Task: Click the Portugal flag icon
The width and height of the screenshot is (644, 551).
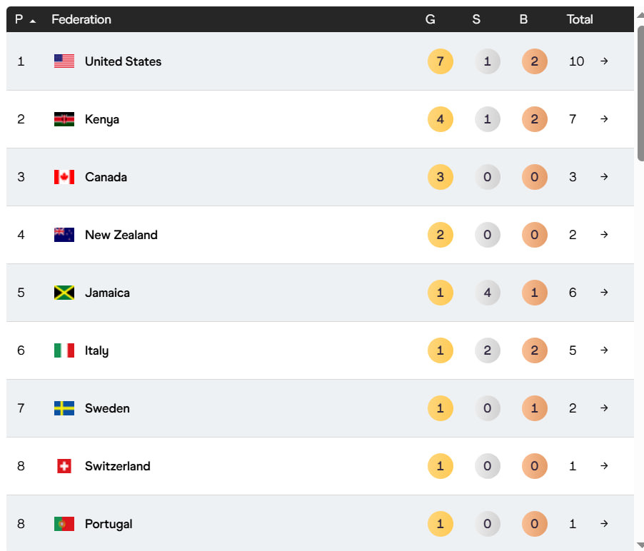Action: click(x=64, y=524)
